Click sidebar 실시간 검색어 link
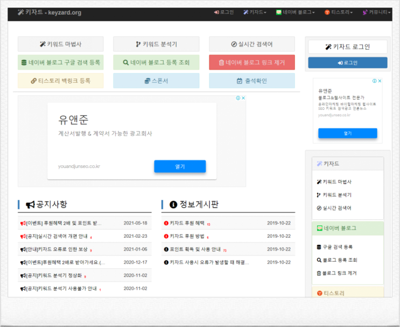Viewport: 400px width, 327px height. 334,208
